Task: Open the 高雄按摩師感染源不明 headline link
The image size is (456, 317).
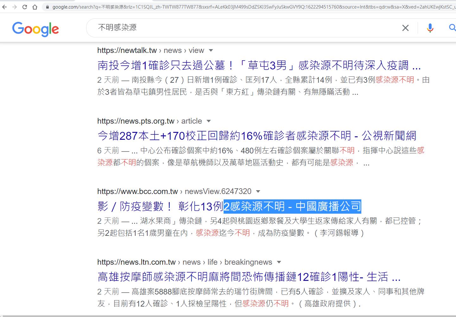Action: click(x=249, y=277)
